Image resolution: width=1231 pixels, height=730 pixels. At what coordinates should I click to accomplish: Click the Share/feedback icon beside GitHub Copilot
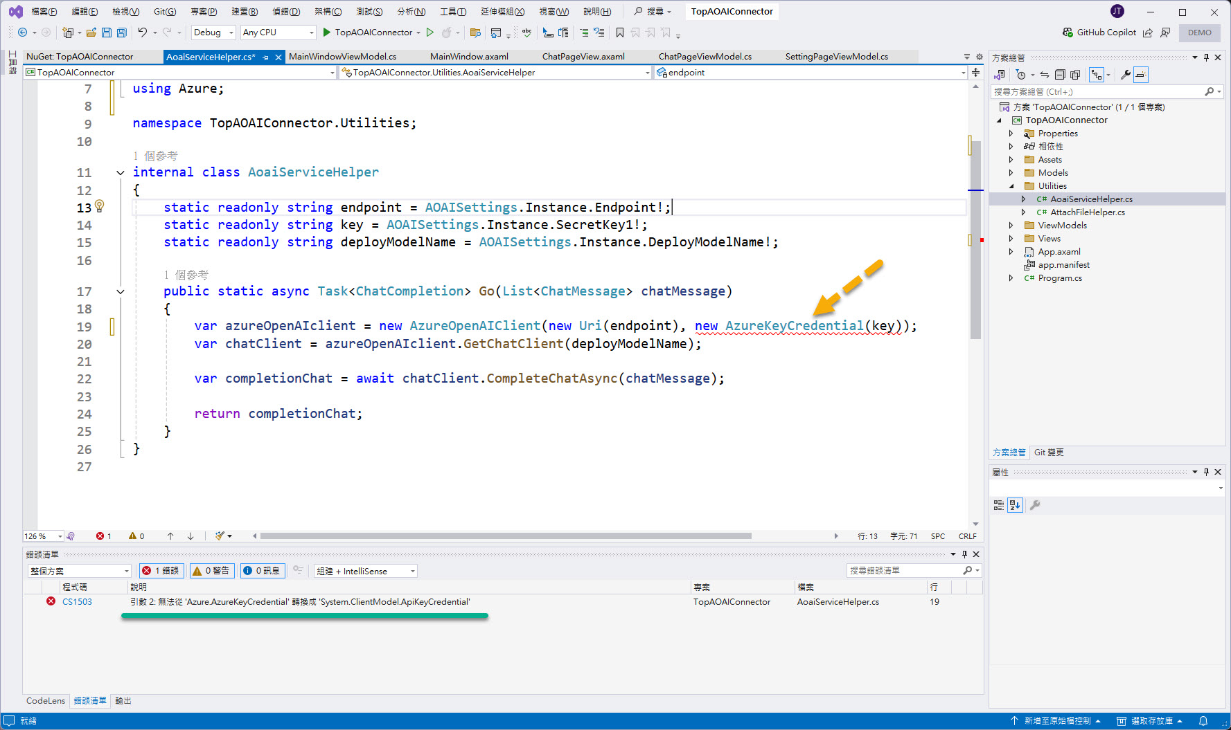point(1148,33)
